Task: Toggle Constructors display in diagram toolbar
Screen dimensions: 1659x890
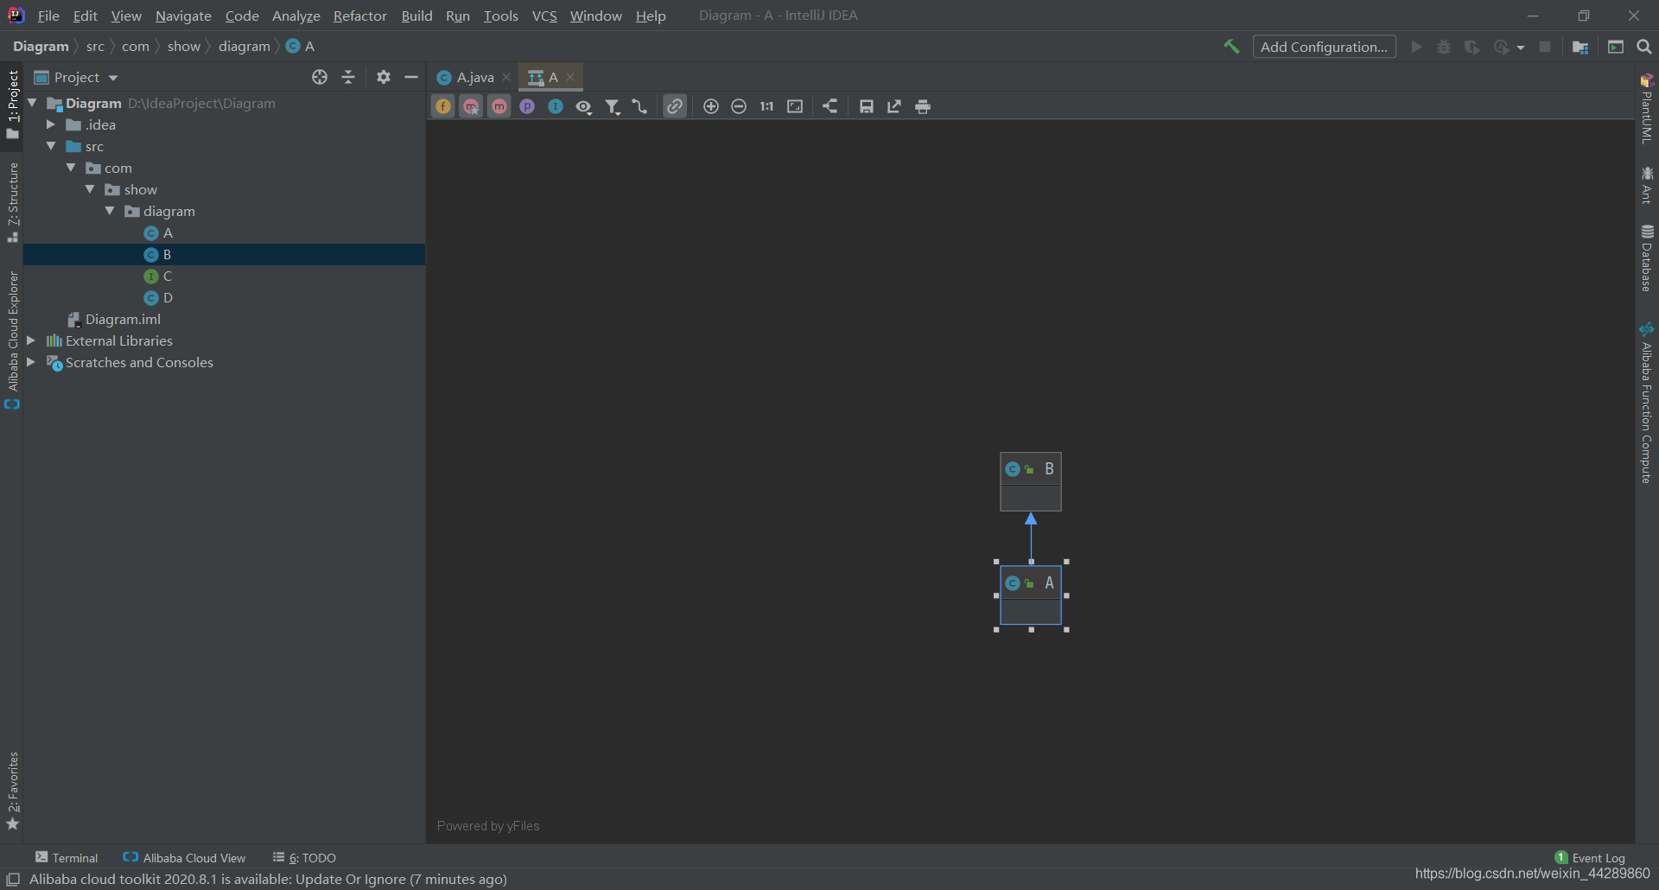Action: tap(471, 106)
